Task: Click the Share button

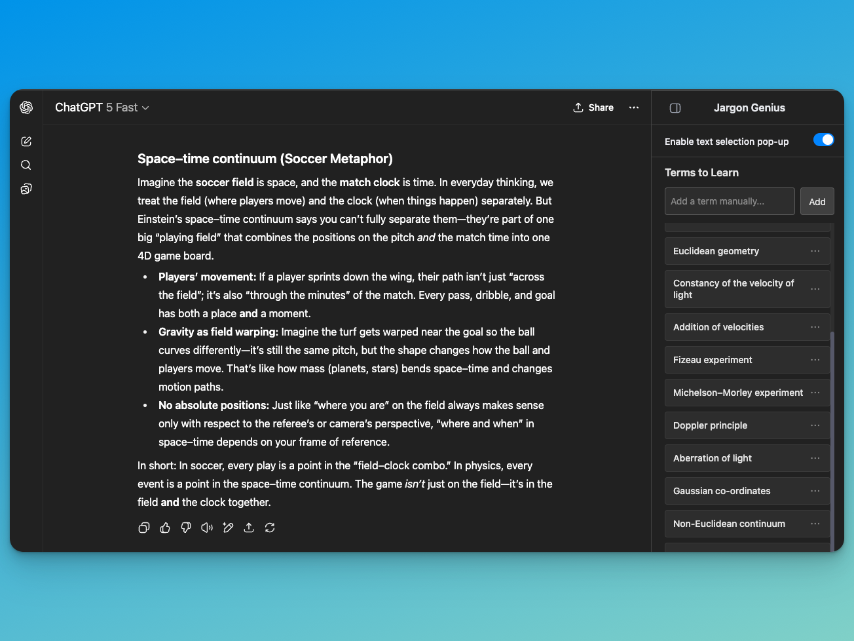Action: (593, 107)
